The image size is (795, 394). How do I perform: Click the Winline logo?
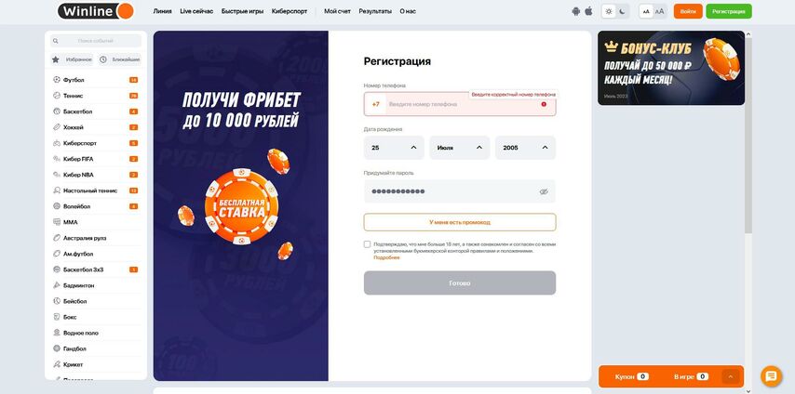click(x=96, y=11)
